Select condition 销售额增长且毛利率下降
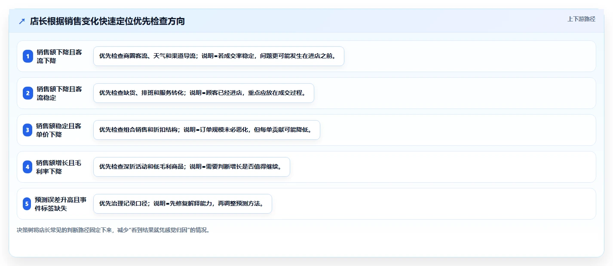This screenshot has width=613, height=266. pyautogui.click(x=59, y=167)
